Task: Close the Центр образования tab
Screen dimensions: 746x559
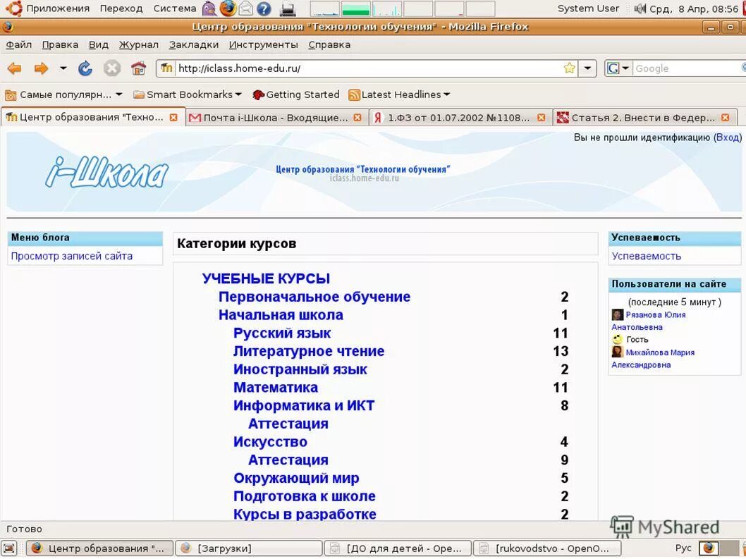Action: (x=173, y=118)
